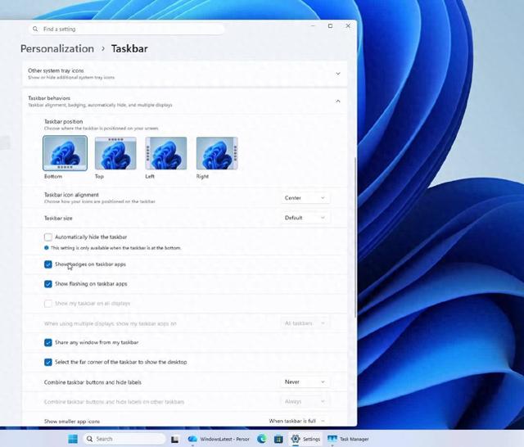Enable Automatically hide the taskbar checkbox
The width and height of the screenshot is (524, 447).
coord(48,237)
